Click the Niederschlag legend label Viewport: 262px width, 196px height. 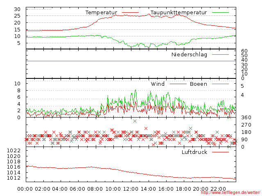[x=189, y=54]
